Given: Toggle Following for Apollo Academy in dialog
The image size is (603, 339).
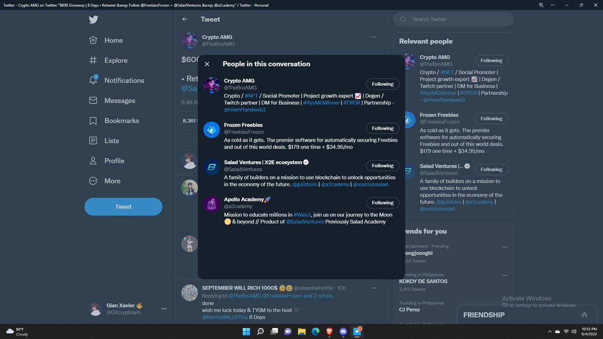Looking at the screenshot, I should [x=382, y=202].
